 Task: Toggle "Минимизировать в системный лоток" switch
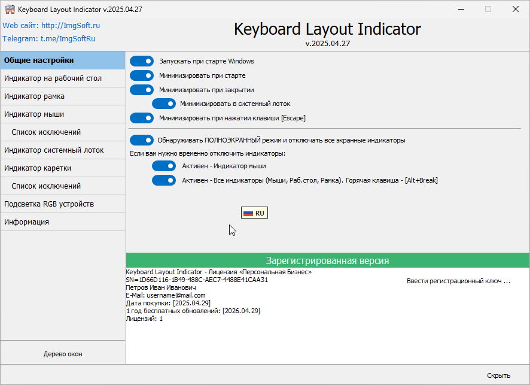[163, 104]
